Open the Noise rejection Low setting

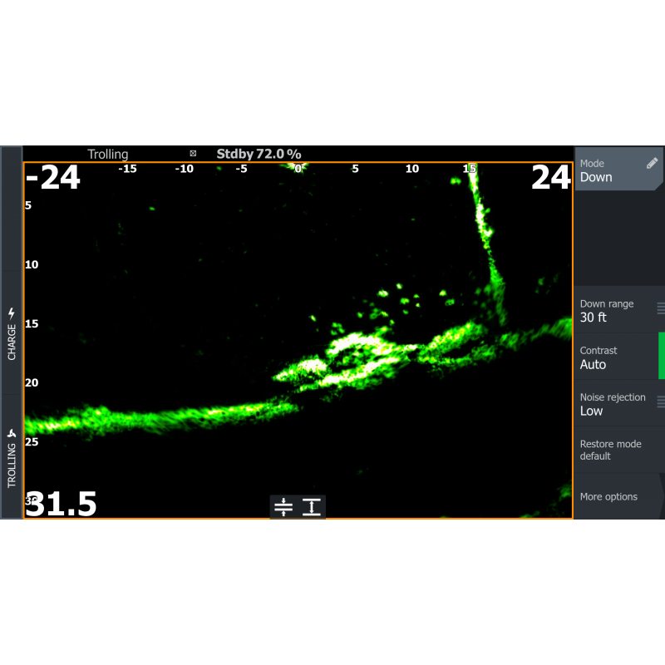pos(615,404)
